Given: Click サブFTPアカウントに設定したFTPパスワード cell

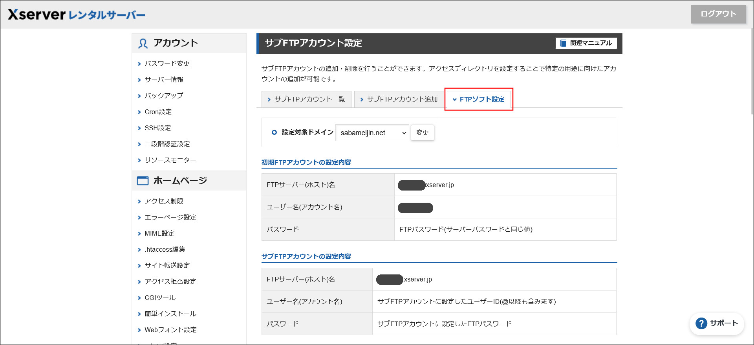Looking at the screenshot, I should (x=494, y=324).
